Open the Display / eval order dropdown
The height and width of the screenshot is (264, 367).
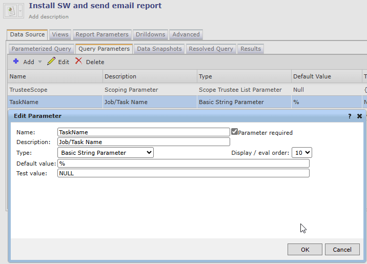[x=301, y=152]
